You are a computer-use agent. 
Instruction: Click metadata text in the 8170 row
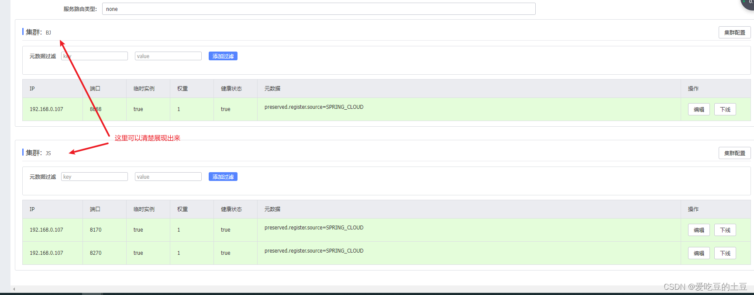point(314,228)
